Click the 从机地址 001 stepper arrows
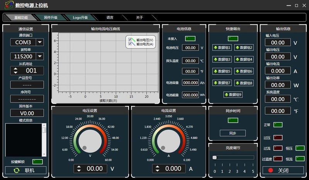The image size is (309, 180). (x=15, y=71)
